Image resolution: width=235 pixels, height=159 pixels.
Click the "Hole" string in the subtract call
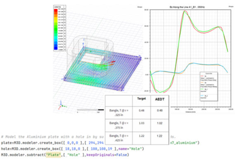click(x=74, y=155)
